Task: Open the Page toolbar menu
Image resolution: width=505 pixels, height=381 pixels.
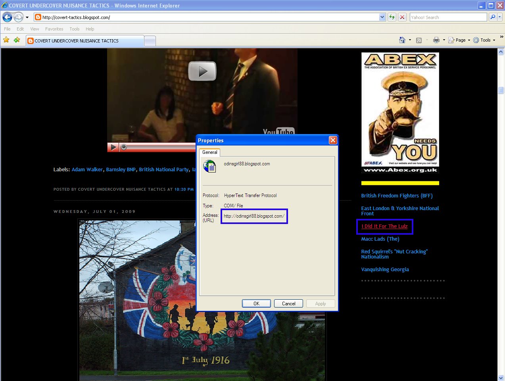Action: pyautogui.click(x=459, y=40)
